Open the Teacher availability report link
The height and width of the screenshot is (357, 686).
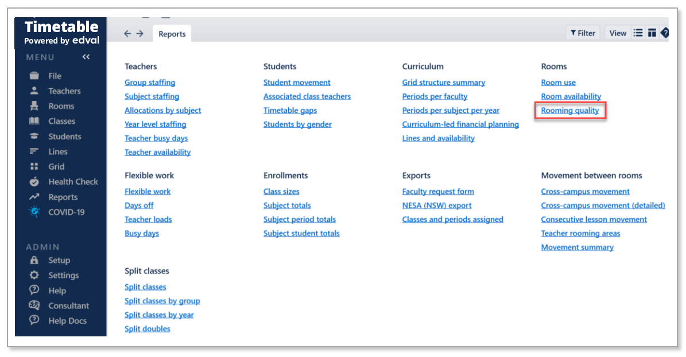tap(157, 152)
